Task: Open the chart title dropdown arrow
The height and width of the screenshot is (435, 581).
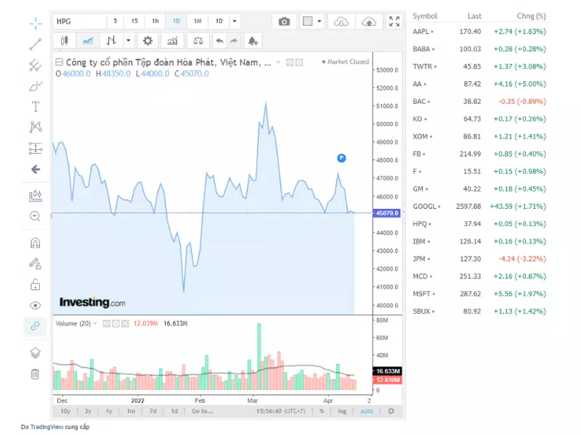Action: coord(278,62)
